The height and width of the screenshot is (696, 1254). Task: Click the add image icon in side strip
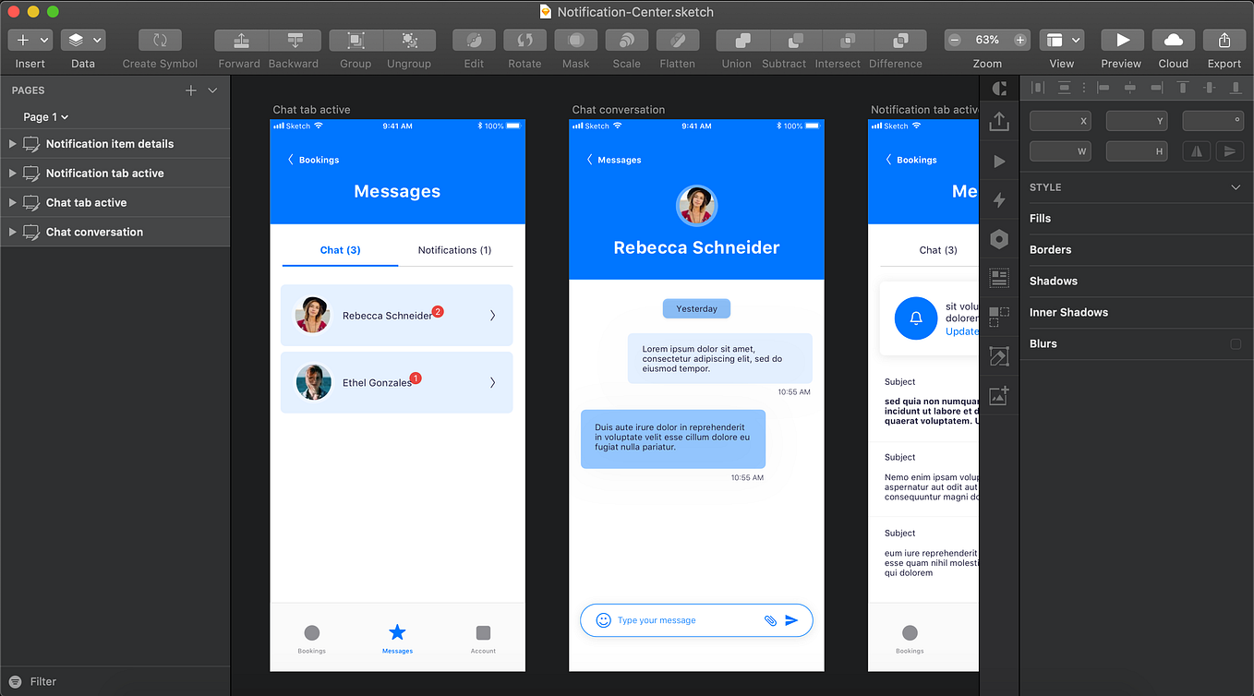point(999,396)
